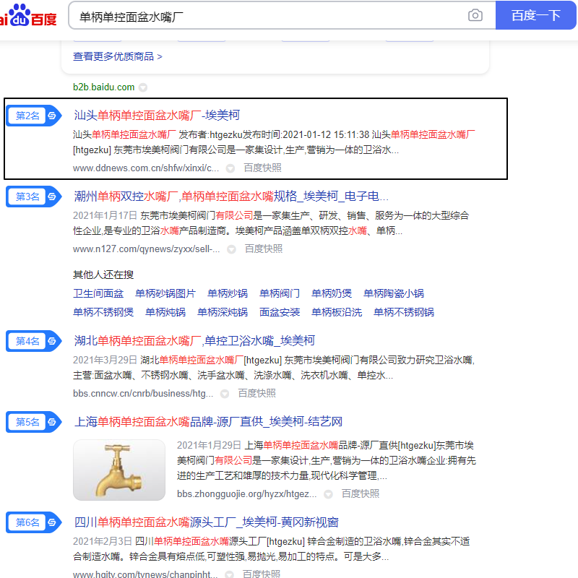Search related term 单柄阀门
This screenshot has height=578, width=578.
[280, 293]
